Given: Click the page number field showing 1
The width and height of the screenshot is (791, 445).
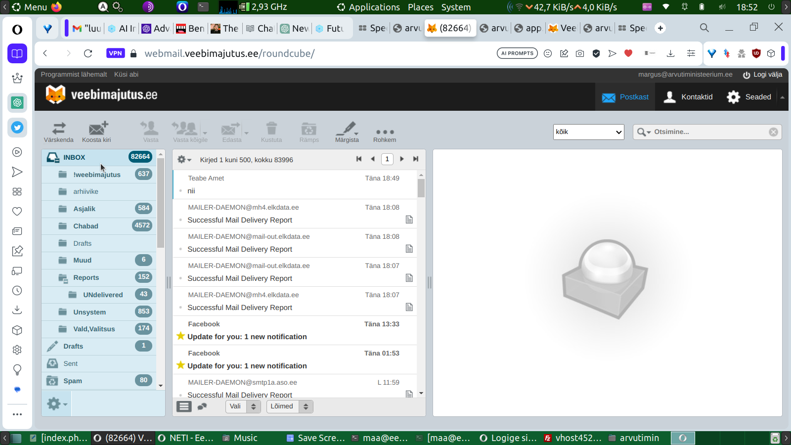Looking at the screenshot, I should tap(387, 159).
